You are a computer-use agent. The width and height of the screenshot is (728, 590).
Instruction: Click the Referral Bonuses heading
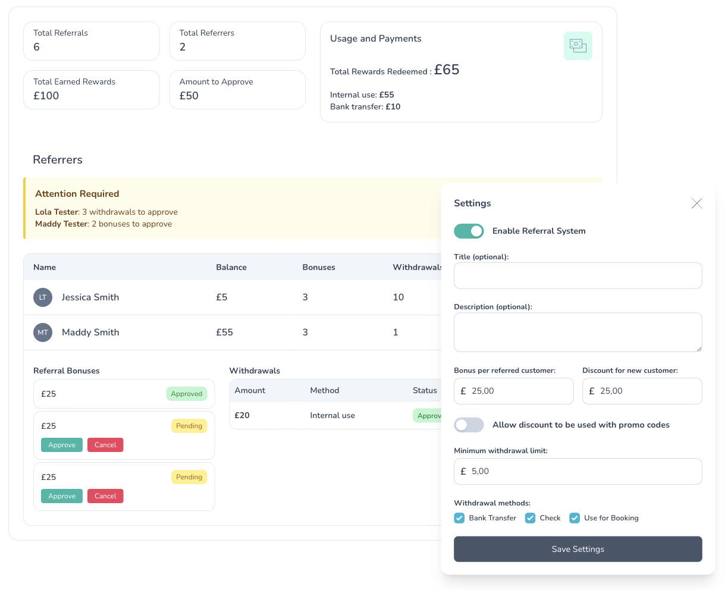click(x=67, y=371)
